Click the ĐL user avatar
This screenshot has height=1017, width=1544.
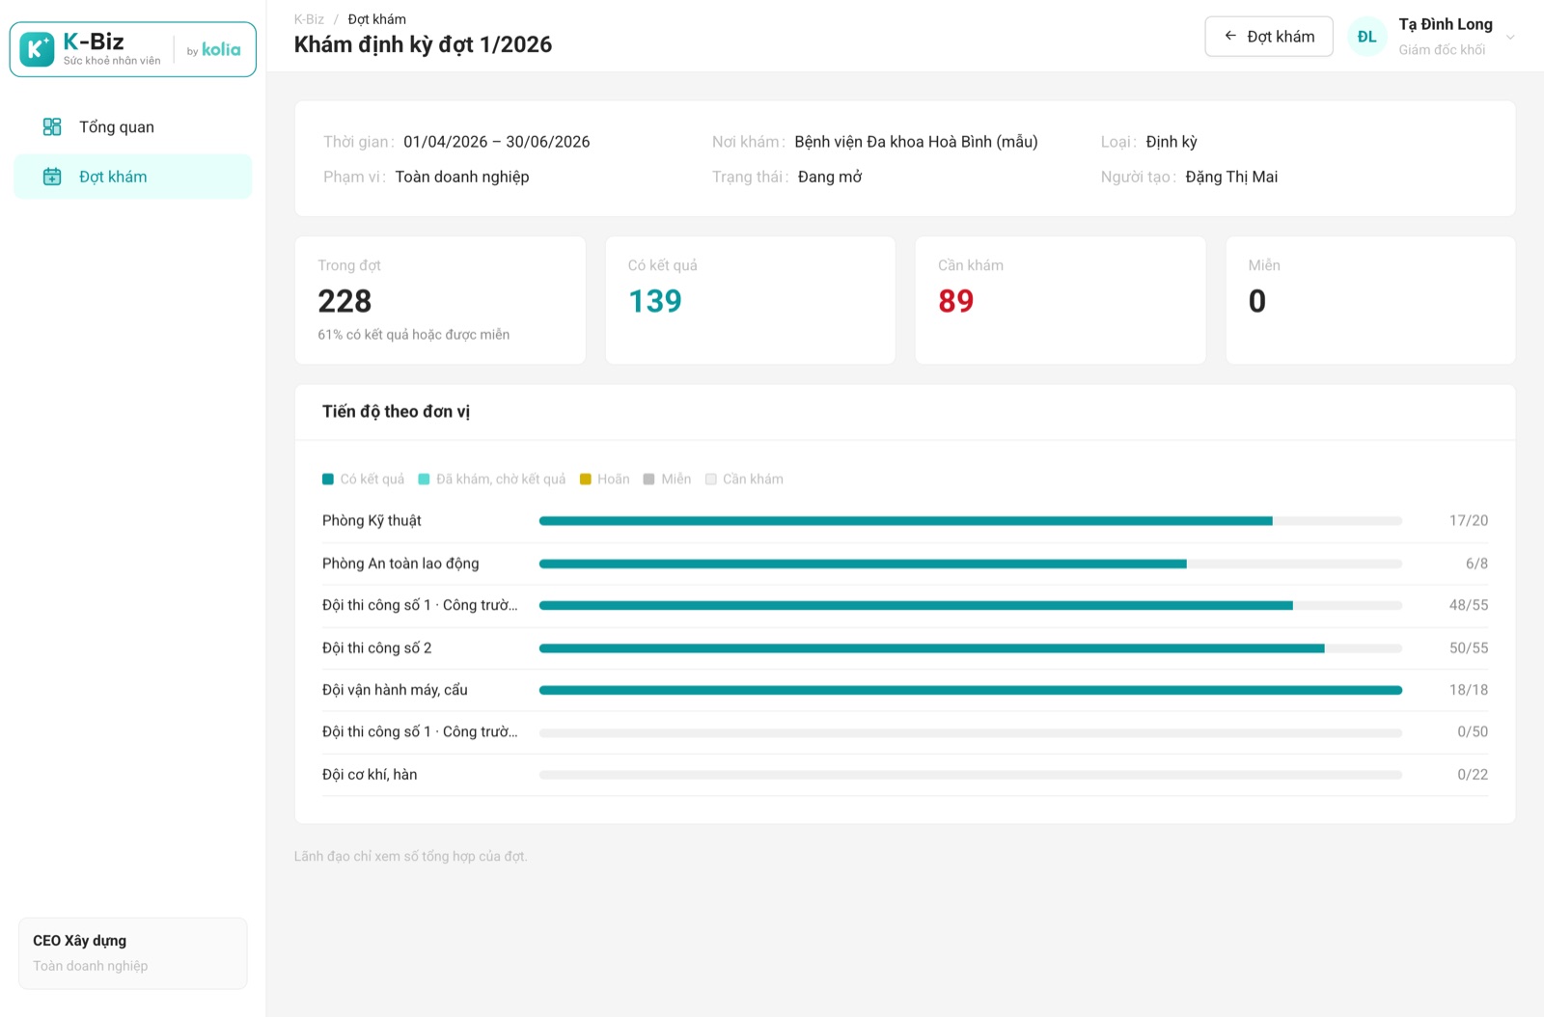click(1366, 37)
